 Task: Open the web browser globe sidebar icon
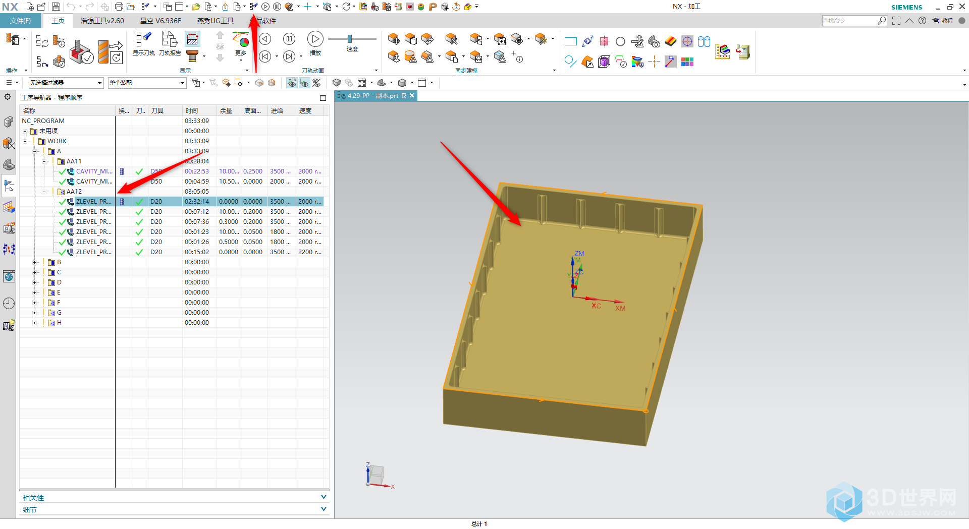(x=9, y=276)
